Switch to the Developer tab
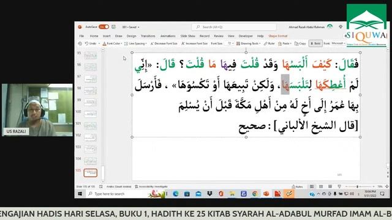Viewport: 392px width, 220px height. (x=246, y=36)
